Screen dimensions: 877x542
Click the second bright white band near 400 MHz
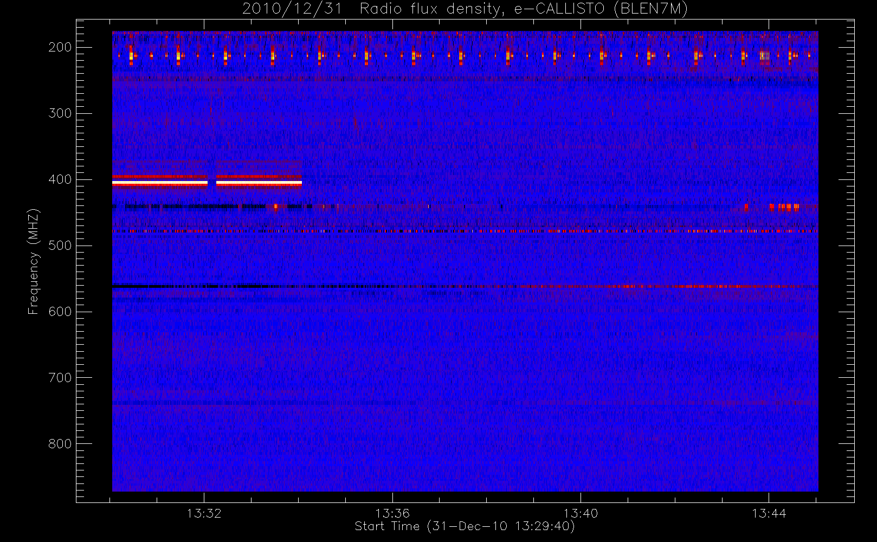coord(259,184)
